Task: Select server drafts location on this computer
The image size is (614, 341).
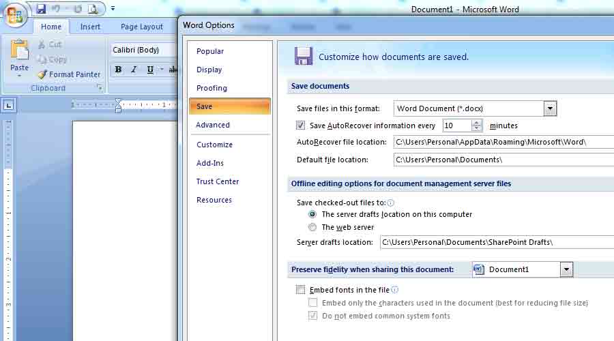Action: click(312, 214)
